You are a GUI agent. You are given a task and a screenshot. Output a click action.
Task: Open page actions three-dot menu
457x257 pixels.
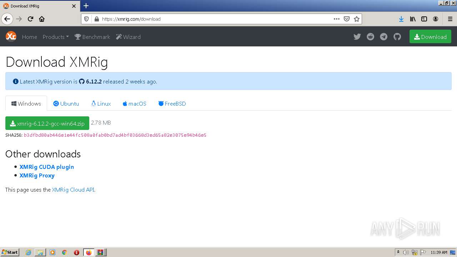pyautogui.click(x=336, y=19)
